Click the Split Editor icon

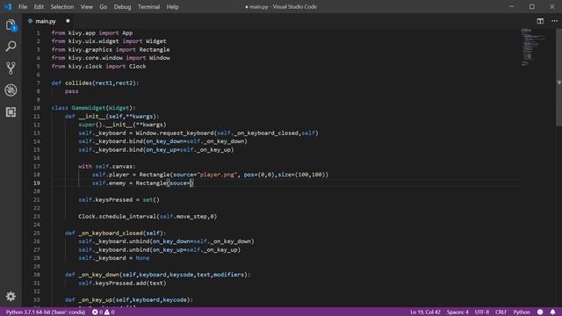(540, 21)
